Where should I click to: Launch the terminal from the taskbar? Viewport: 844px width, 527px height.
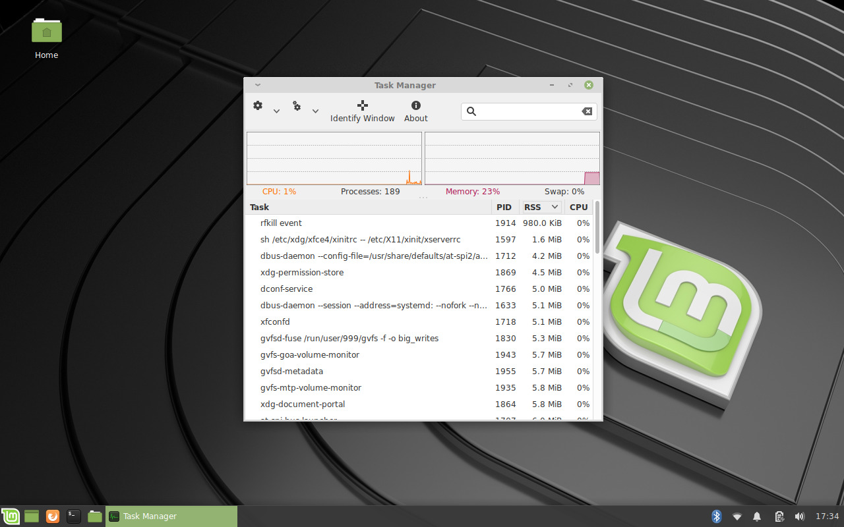(x=73, y=516)
